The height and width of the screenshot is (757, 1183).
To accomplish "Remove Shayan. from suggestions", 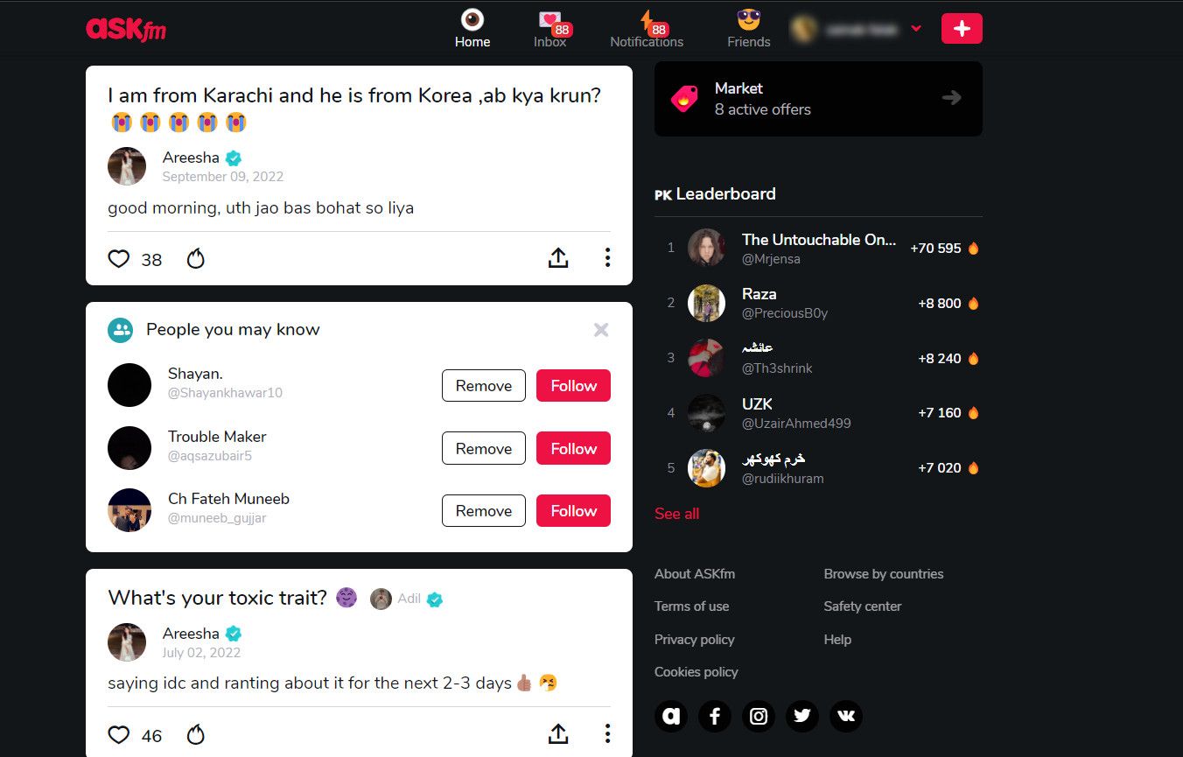I will pyautogui.click(x=483, y=386).
